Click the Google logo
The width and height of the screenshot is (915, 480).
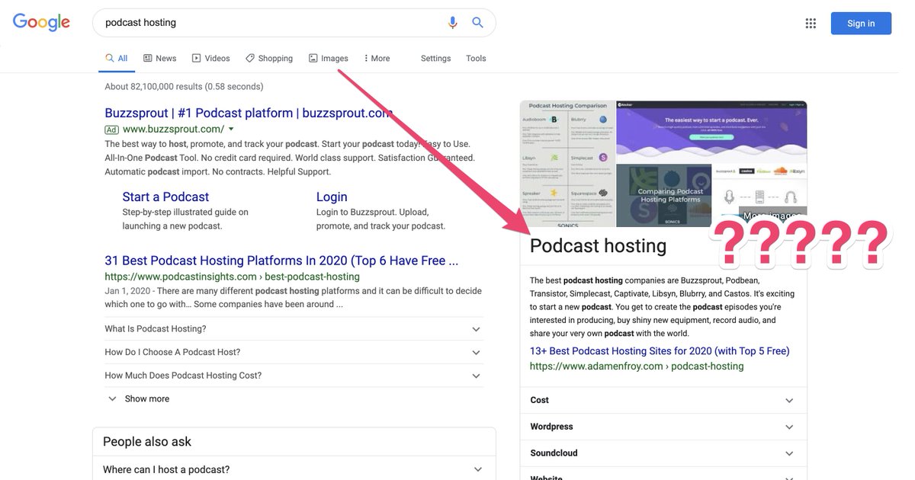41,22
